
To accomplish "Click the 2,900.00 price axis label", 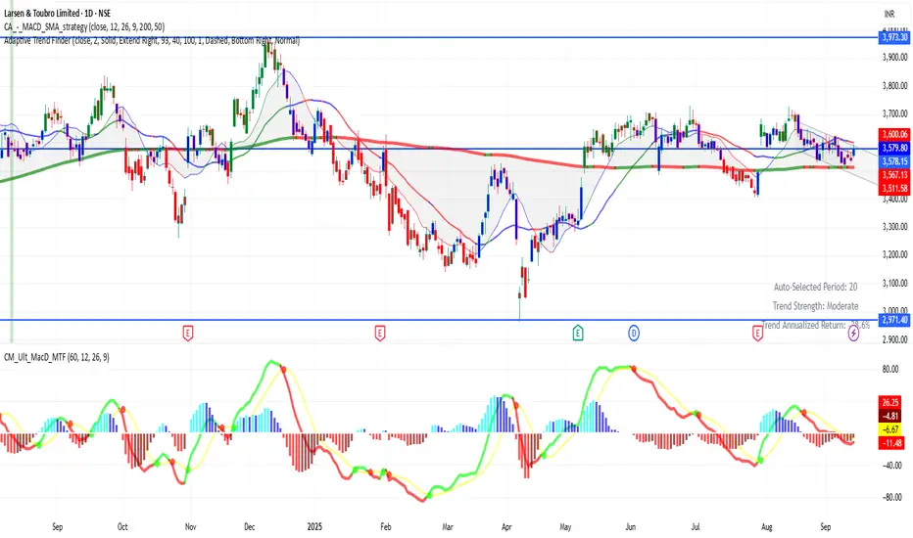I will pos(894,339).
